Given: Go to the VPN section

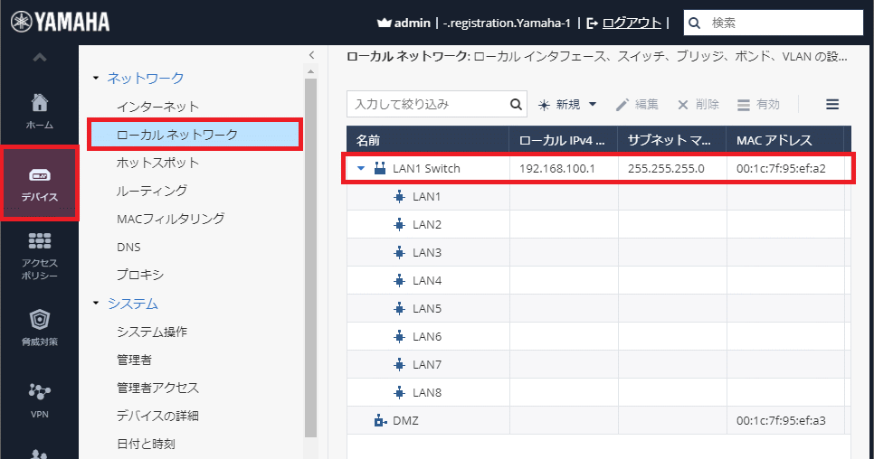Looking at the screenshot, I should (x=39, y=399).
